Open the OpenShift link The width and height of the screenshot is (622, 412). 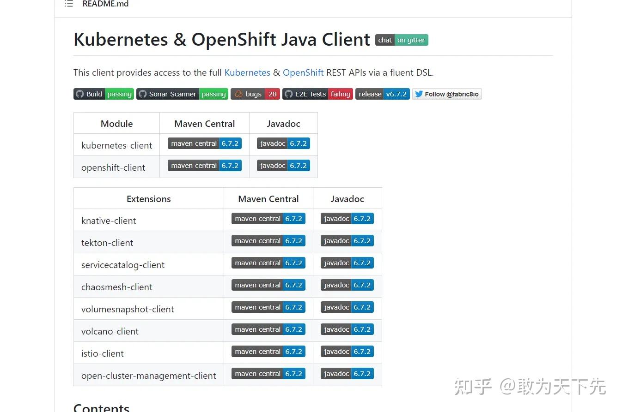(303, 72)
